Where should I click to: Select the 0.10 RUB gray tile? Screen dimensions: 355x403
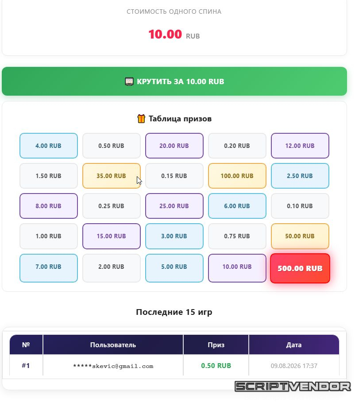click(300, 206)
